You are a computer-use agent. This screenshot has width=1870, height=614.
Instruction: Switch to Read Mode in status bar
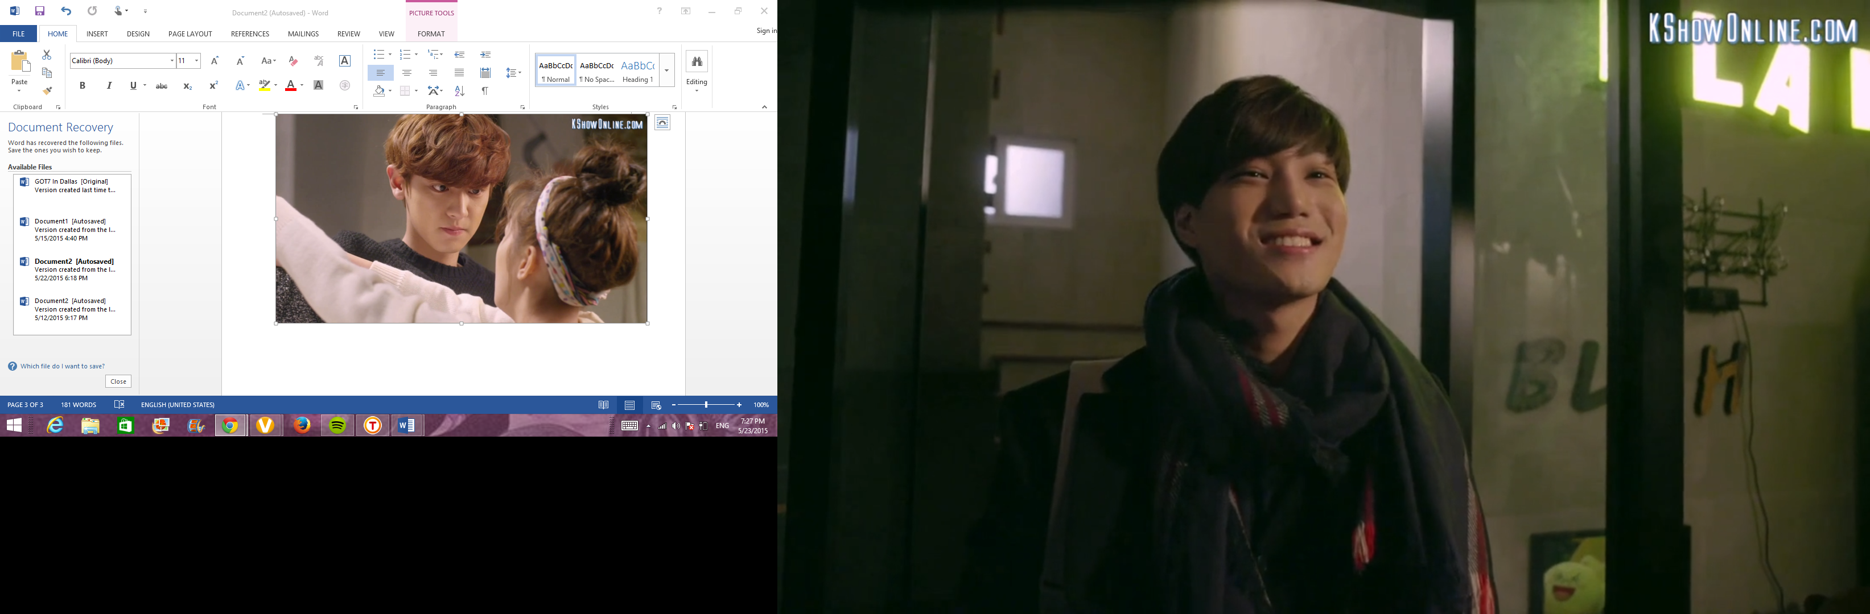tap(603, 404)
